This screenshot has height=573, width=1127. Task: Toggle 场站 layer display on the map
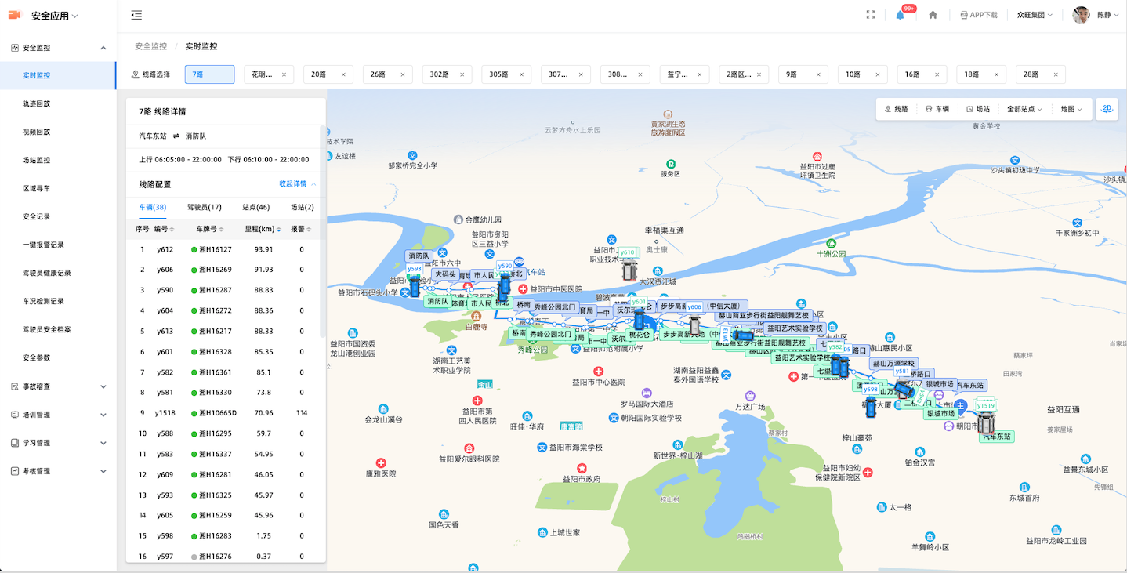click(978, 109)
